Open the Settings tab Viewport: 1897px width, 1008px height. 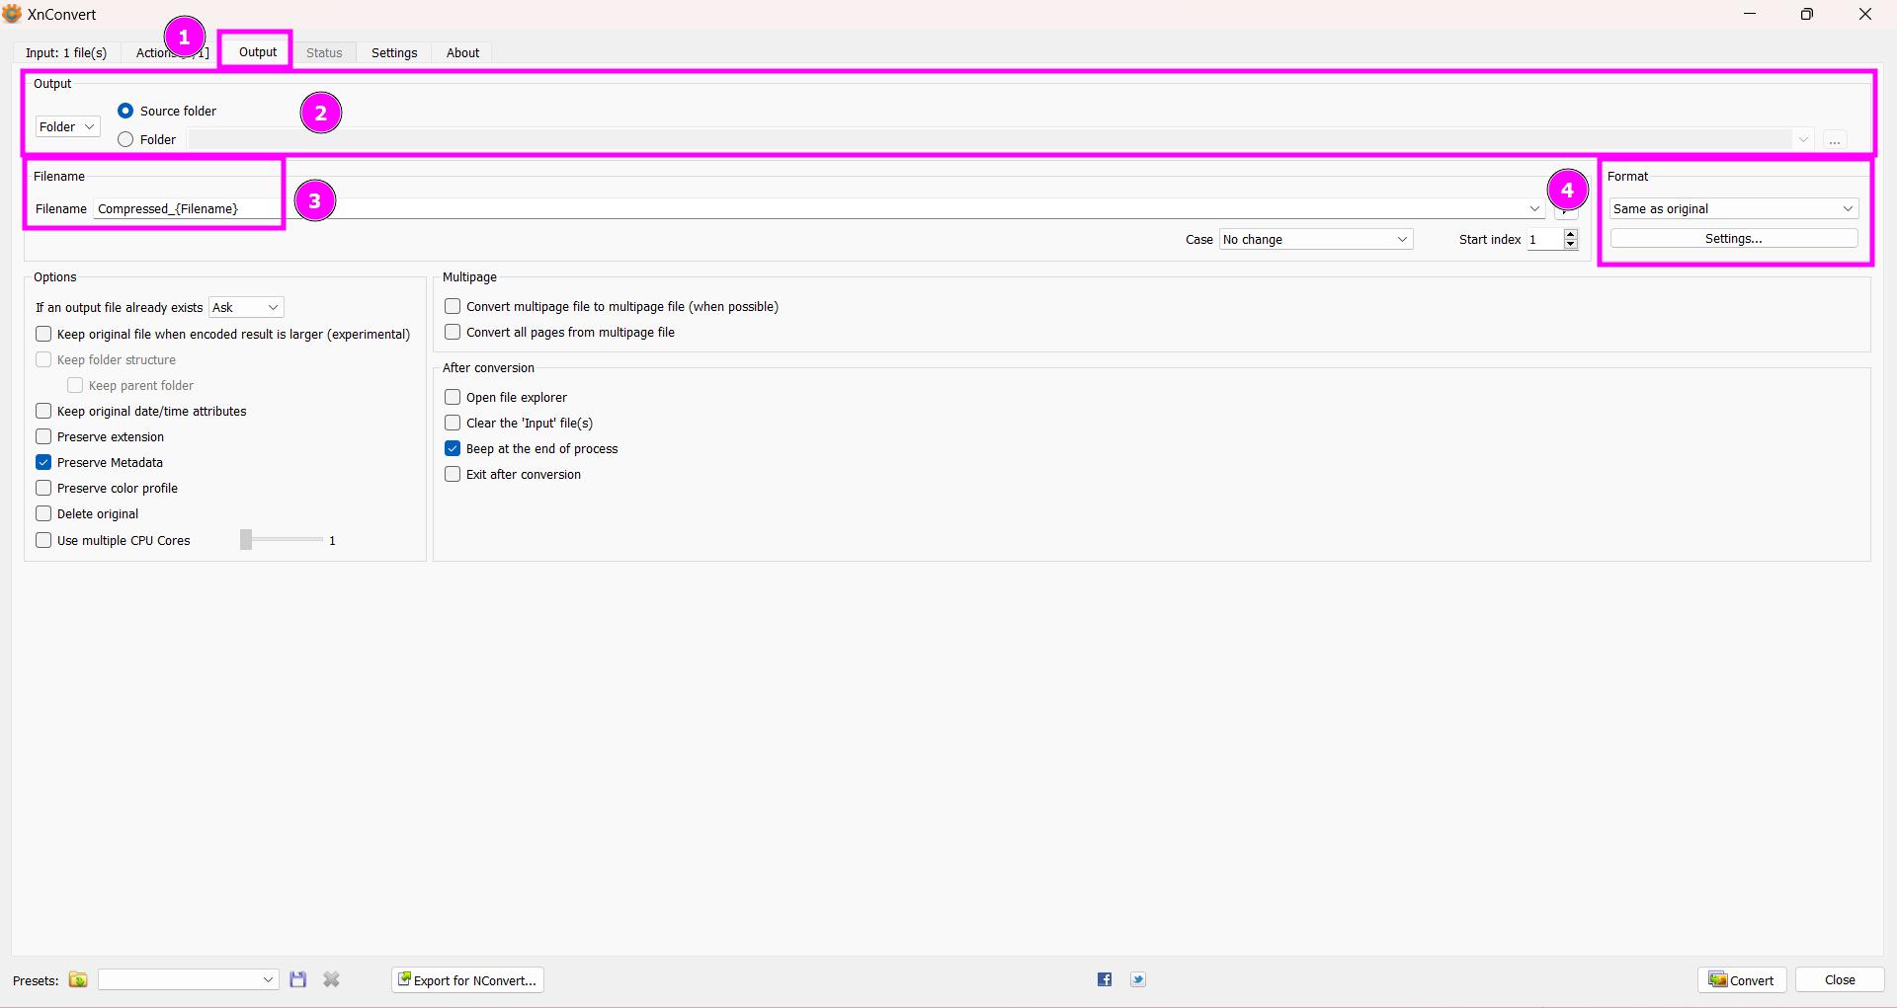[x=394, y=52]
